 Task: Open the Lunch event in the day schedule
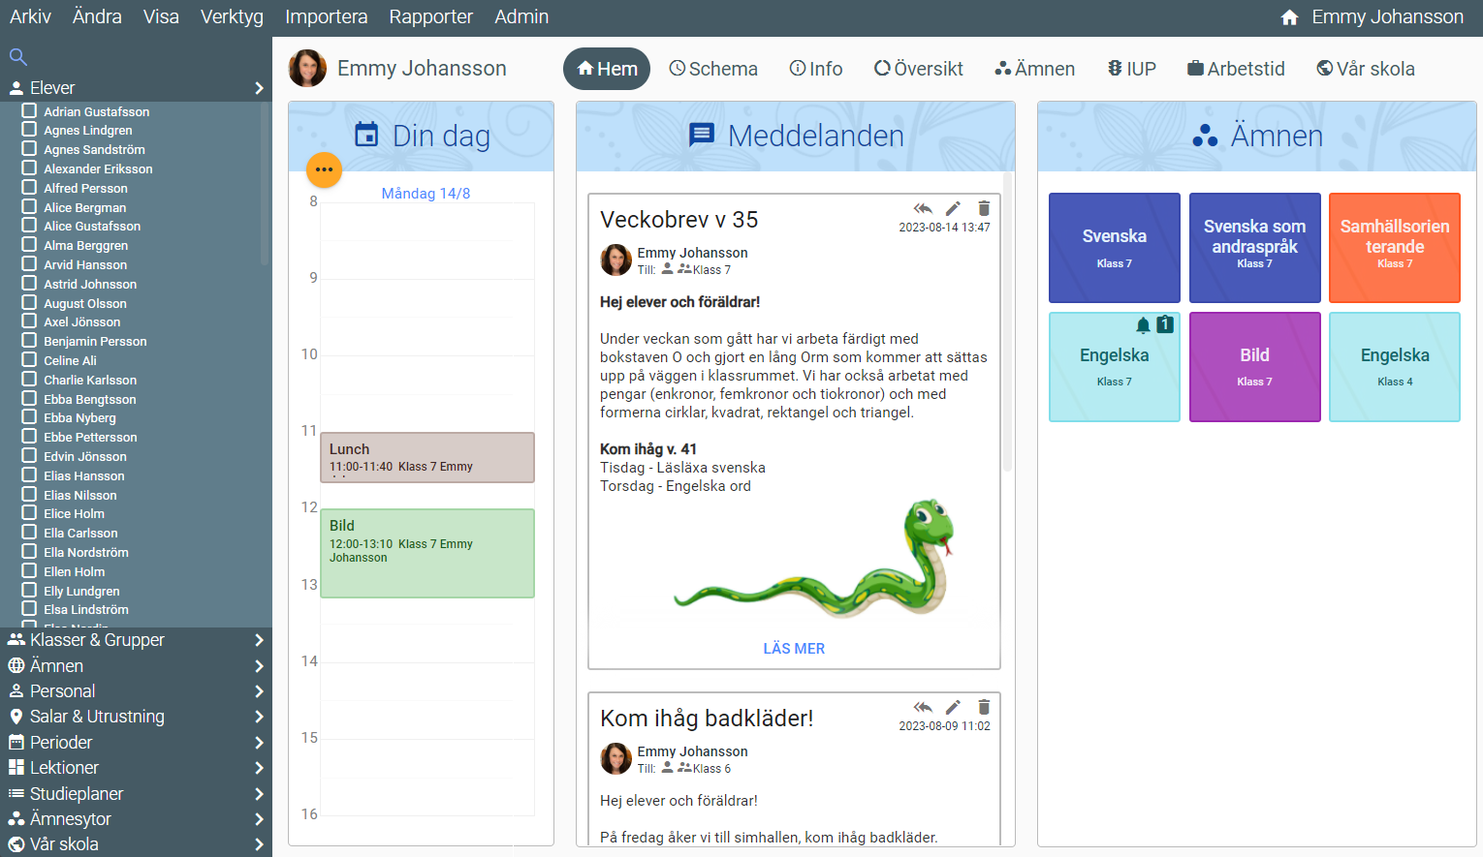click(x=426, y=457)
